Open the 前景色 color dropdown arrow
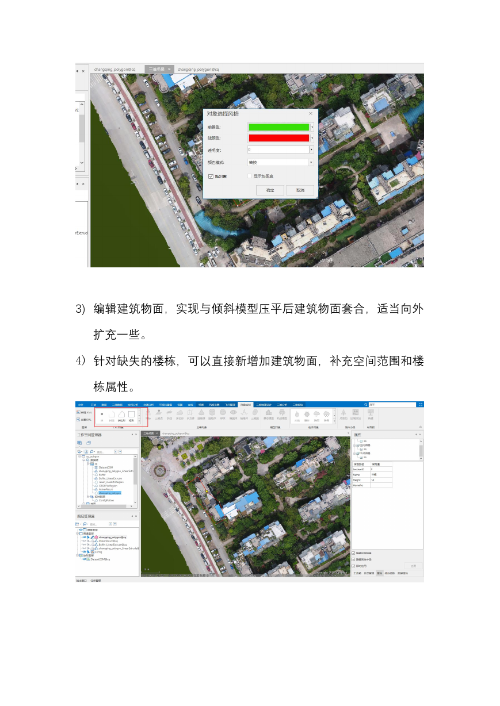500x706 pixels. (312, 127)
